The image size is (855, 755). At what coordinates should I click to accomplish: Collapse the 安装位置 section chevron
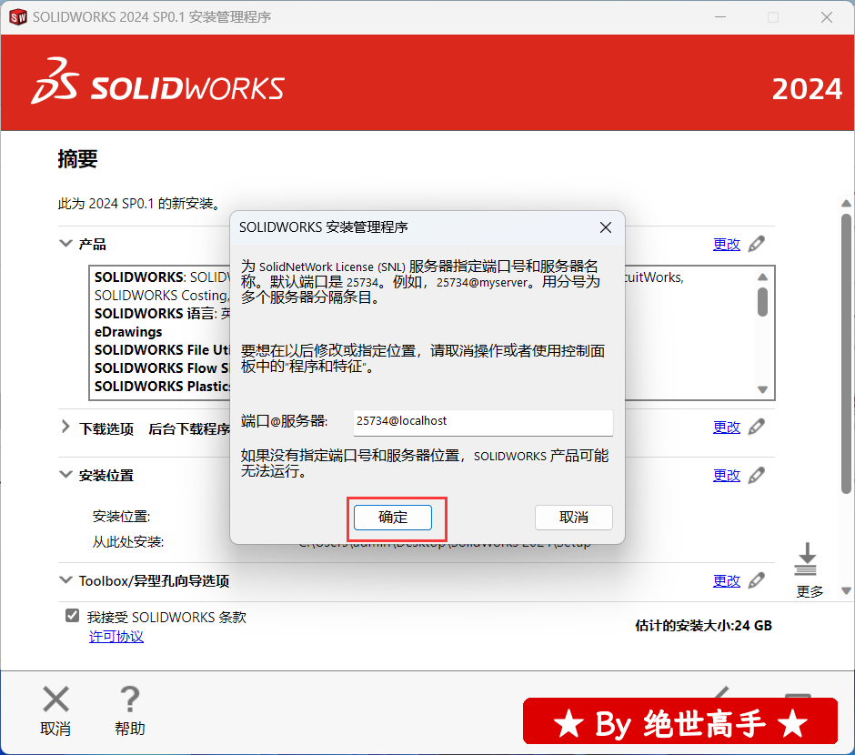coord(65,474)
